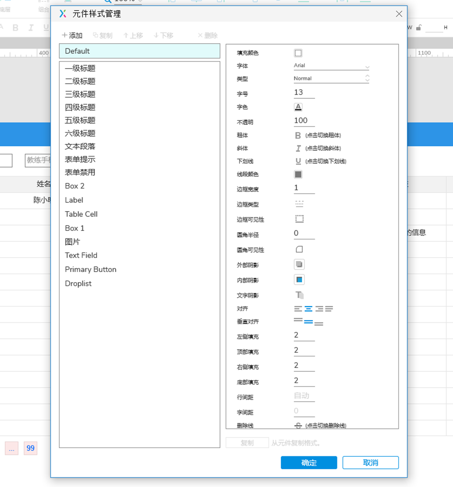Click the 顶部填充 top padding field
This screenshot has width=453, height=487.
(304, 351)
